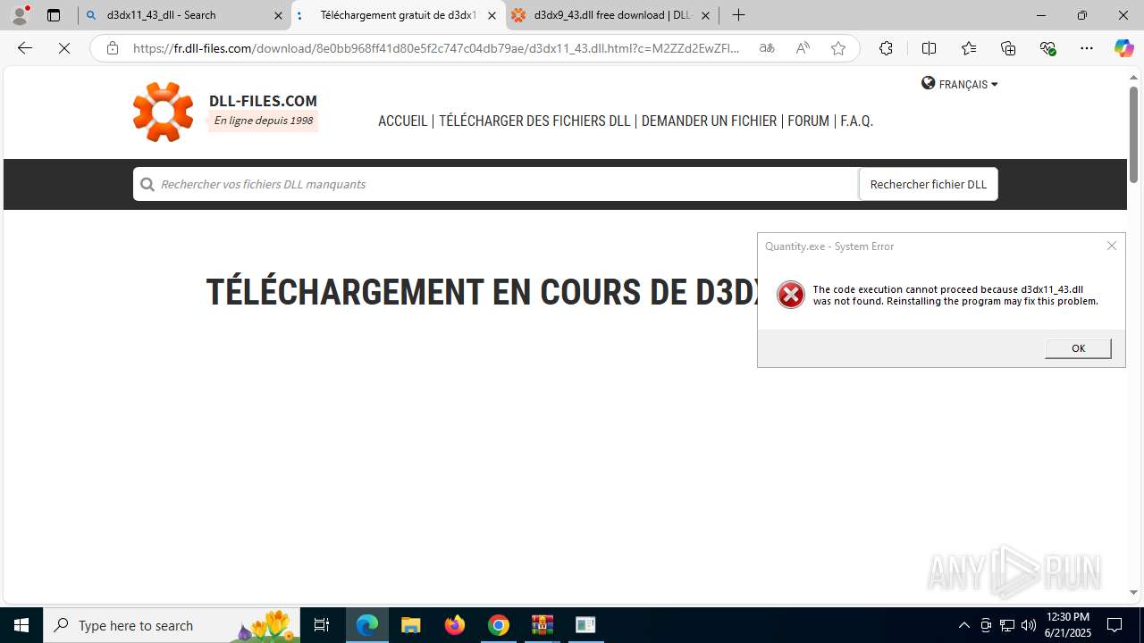Switch to d3dx9_43.dll free download tab
Screen dimensions: 1144x643
(x=612, y=15)
